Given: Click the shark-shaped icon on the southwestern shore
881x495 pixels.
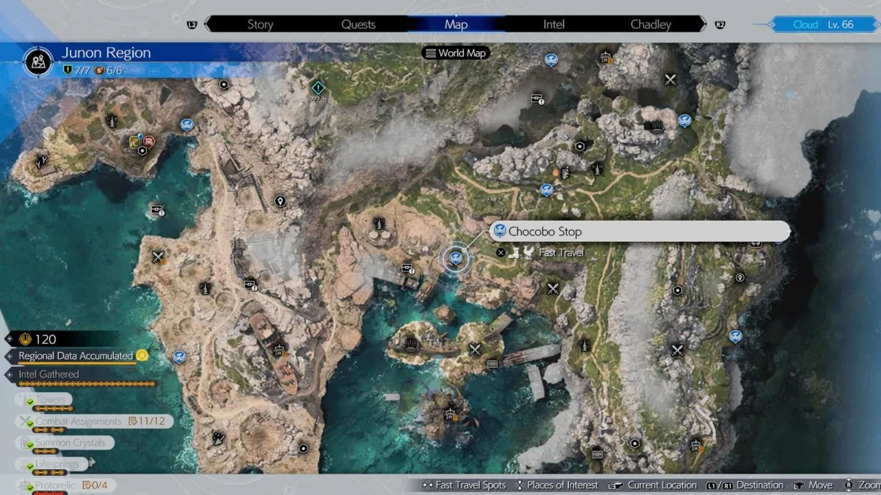Looking at the screenshot, I should 218,439.
